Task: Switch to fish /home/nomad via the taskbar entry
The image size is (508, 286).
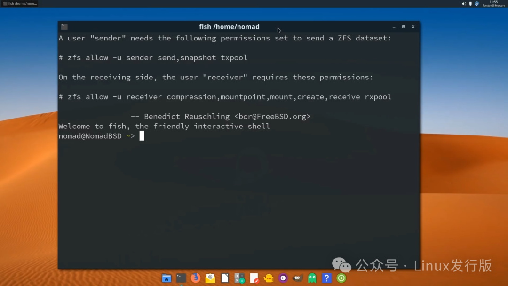Action: pos(19,3)
